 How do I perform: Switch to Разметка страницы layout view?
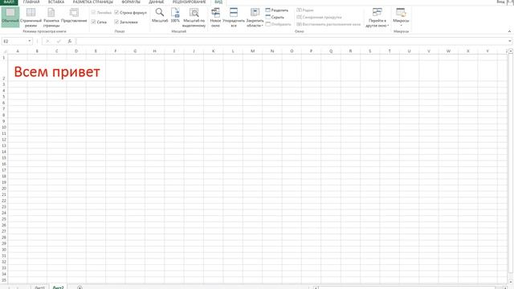pyautogui.click(x=51, y=18)
